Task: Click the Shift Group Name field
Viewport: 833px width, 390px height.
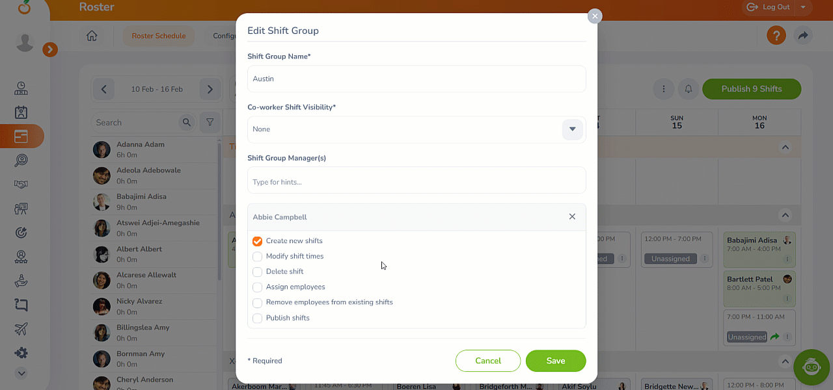Action: pyautogui.click(x=416, y=79)
